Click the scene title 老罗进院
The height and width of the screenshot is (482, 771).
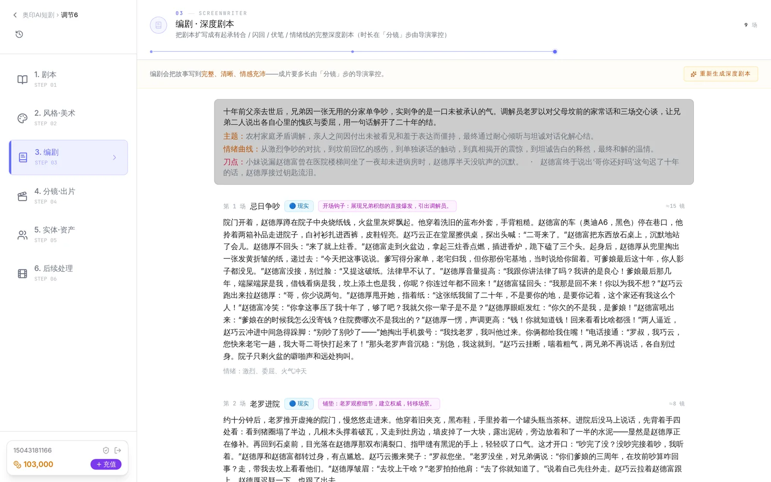click(265, 404)
